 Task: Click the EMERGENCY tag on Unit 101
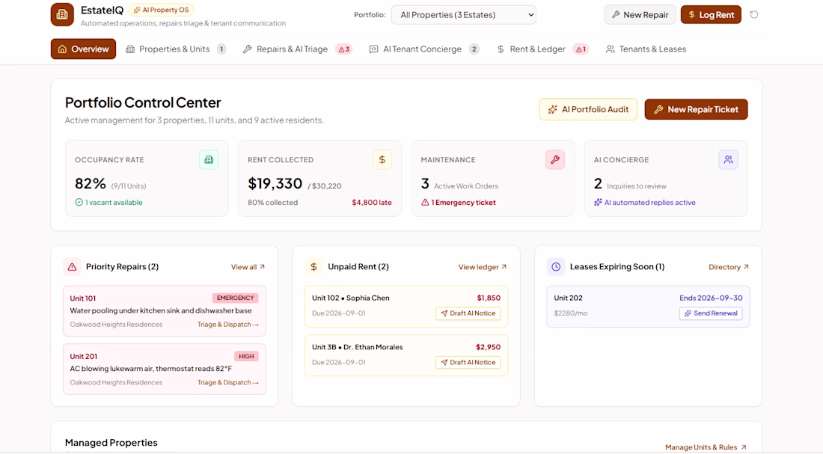click(x=235, y=298)
